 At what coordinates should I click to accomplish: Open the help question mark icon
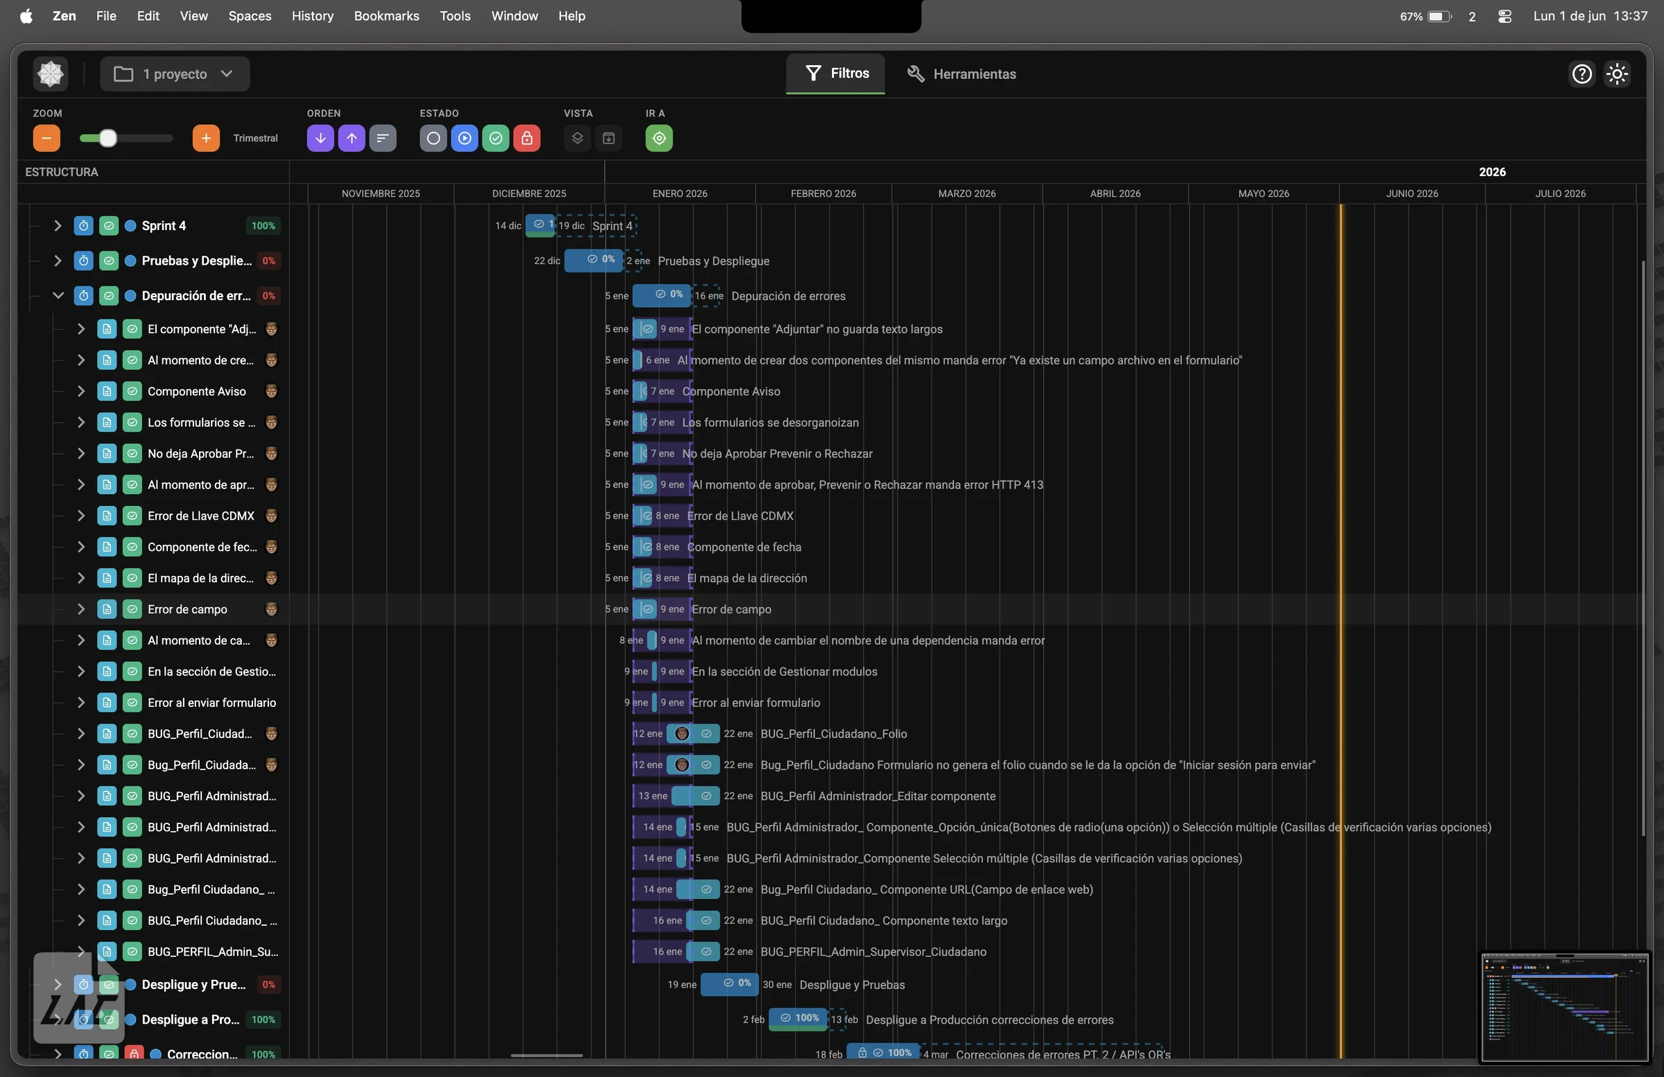pos(1582,74)
